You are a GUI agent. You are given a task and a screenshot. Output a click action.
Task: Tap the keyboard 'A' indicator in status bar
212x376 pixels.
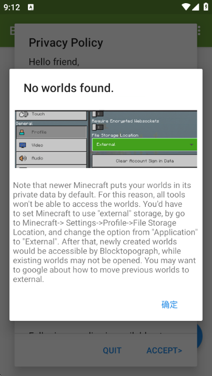point(31,7)
